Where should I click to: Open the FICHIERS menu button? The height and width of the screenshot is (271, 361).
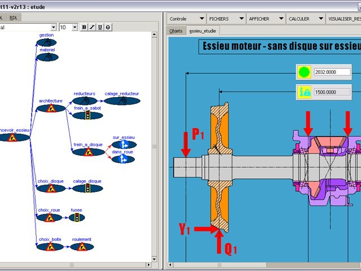[224, 19]
